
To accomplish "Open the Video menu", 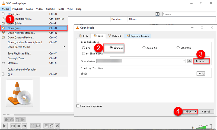I will click(x=39, y=9).
